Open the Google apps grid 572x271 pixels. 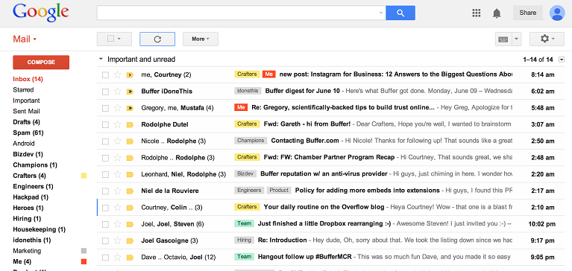coord(476,13)
